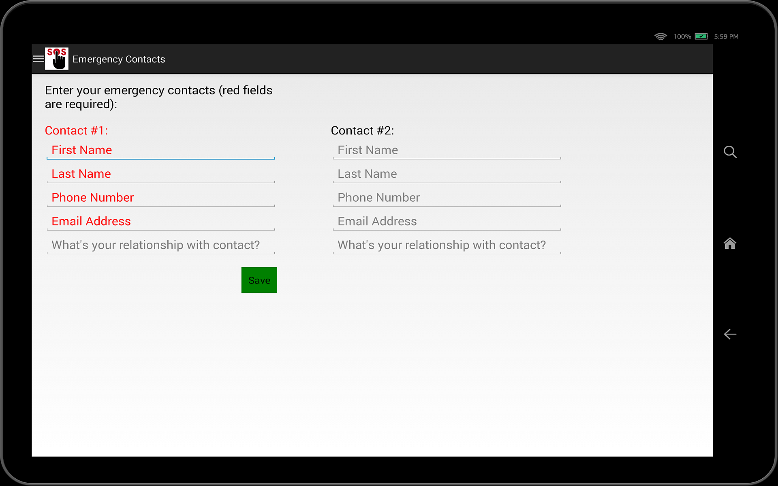Click Contact #2 Last Name field
778x486 pixels.
447,174
